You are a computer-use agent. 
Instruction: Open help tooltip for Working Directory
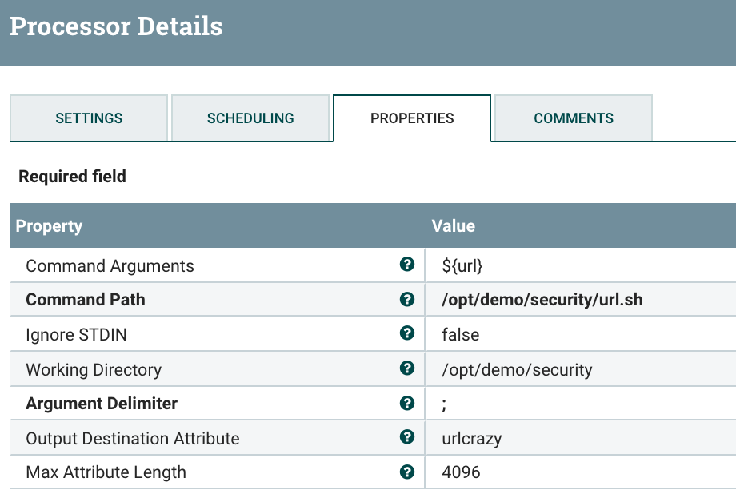tap(407, 368)
